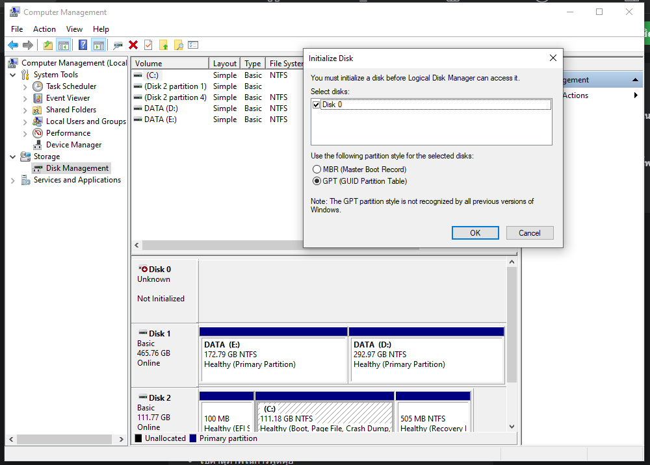Click the left tree horizontal scrollbar thumb
Image resolution: width=650 pixels, height=465 pixels.
coord(64,439)
